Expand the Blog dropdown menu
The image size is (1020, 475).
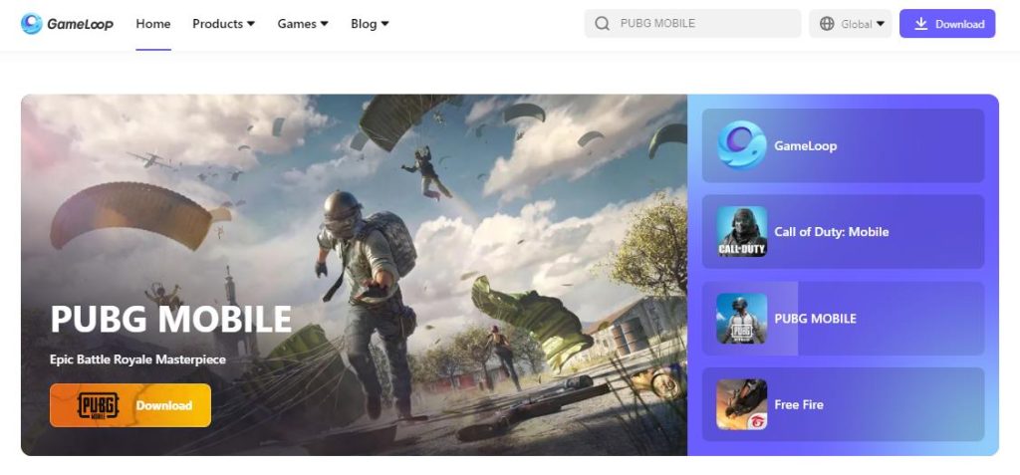[x=370, y=24]
